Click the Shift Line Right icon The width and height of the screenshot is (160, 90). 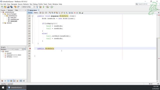tap(72, 13)
